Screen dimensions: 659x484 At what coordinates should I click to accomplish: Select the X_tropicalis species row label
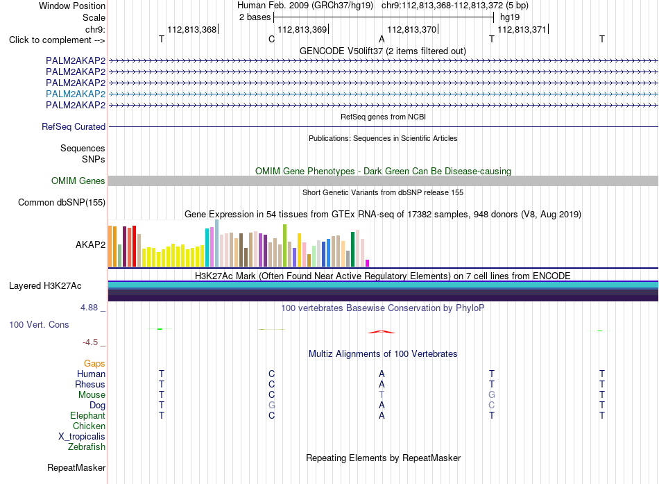tap(82, 437)
